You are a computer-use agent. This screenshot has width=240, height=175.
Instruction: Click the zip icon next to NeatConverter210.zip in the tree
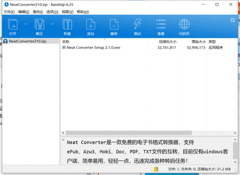[x=6, y=41]
